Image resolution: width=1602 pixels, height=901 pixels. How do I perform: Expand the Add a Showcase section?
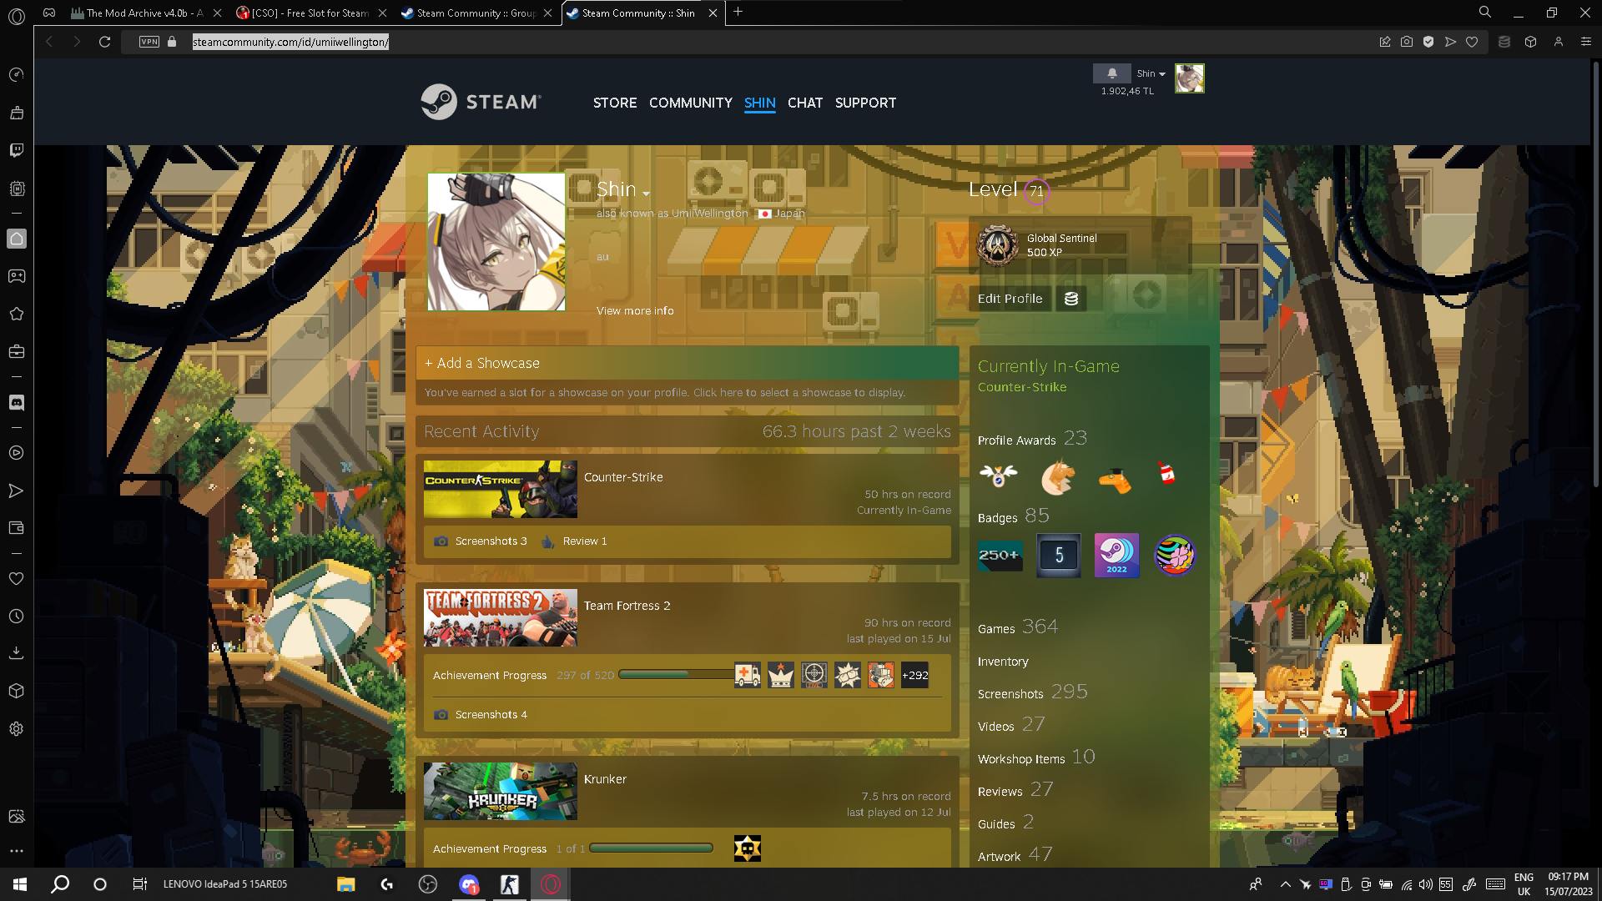click(x=482, y=363)
